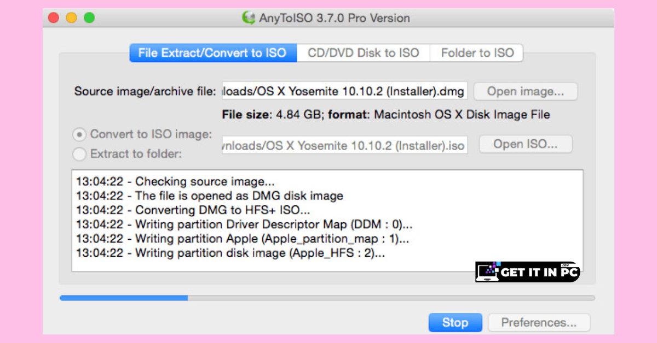Click the AnyToISO app icon in title bar
Image resolution: width=657 pixels, height=343 pixels.
click(x=249, y=17)
